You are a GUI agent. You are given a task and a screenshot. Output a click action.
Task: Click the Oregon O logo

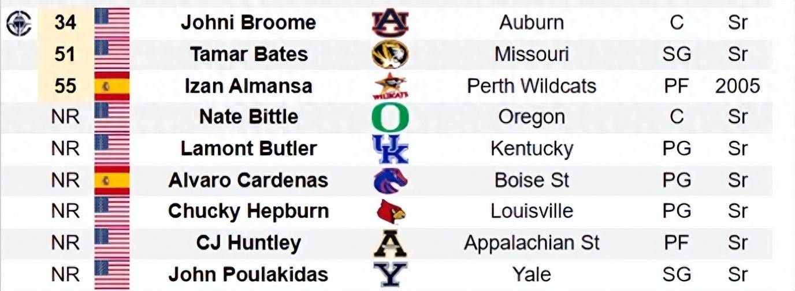tap(390, 117)
